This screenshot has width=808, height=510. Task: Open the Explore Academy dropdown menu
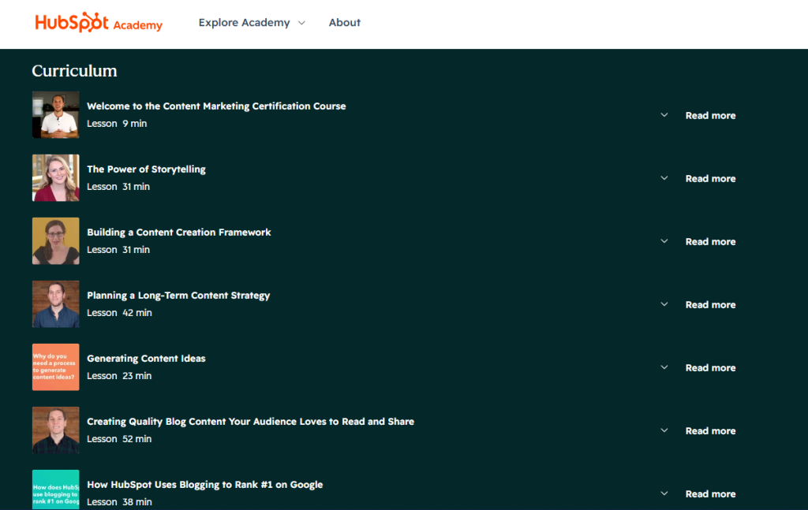(x=252, y=23)
